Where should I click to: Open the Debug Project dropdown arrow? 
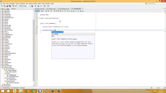pyautogui.click(x=46, y=6)
